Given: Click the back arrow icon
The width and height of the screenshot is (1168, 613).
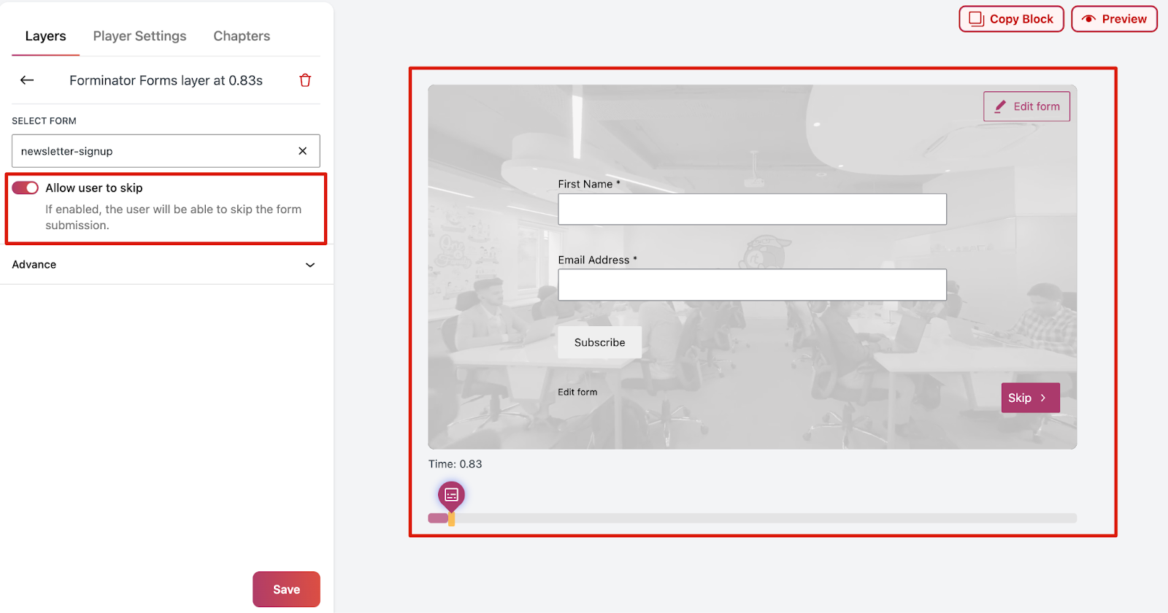Looking at the screenshot, I should (27, 80).
